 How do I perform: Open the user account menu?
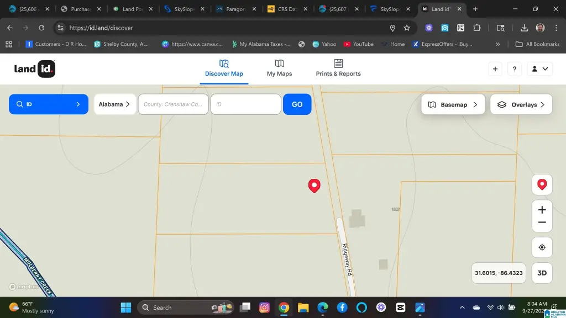539,69
